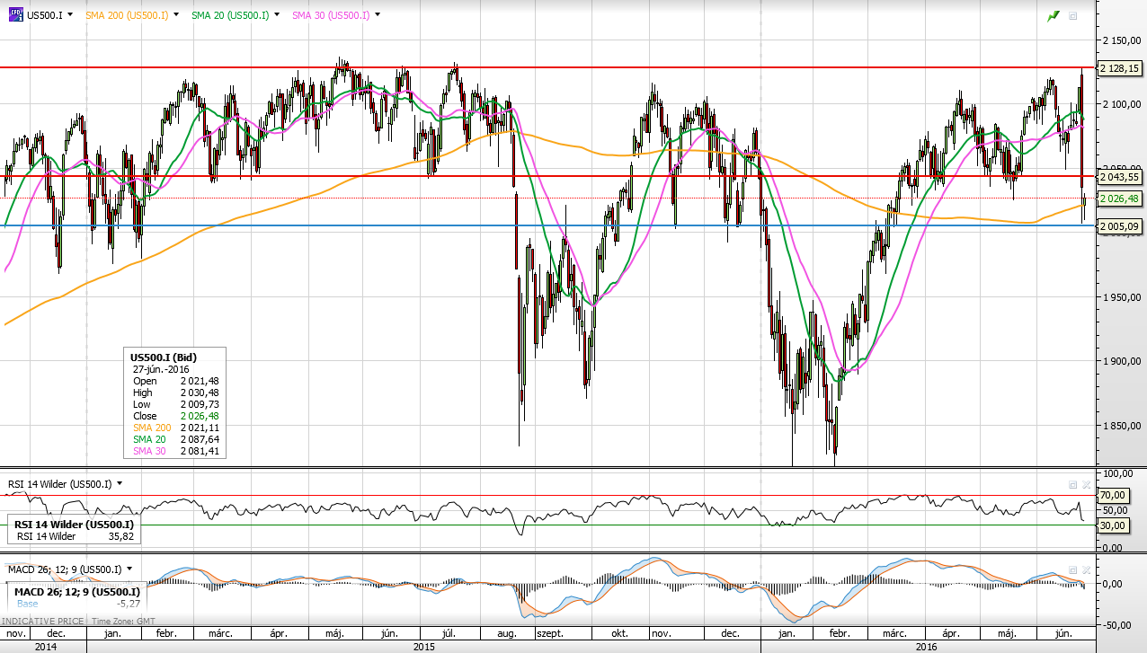The width and height of the screenshot is (1147, 653).
Task: Click the Low value 2 009,73 in data box
Action: tap(200, 404)
